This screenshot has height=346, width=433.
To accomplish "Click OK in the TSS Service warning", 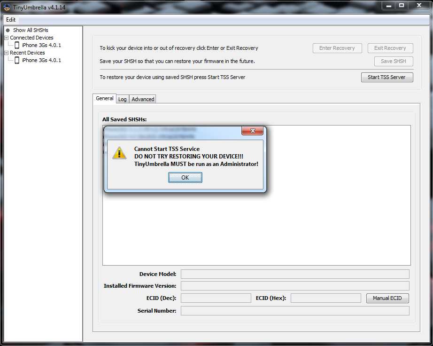I will pos(185,177).
